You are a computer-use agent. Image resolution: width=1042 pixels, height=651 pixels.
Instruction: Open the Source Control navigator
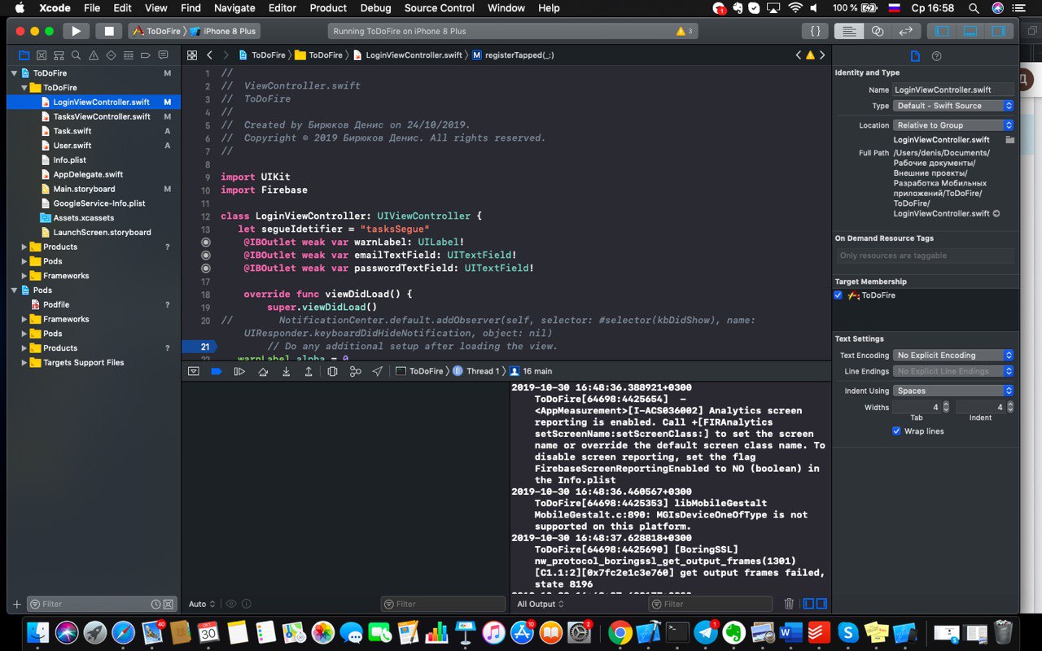click(42, 55)
